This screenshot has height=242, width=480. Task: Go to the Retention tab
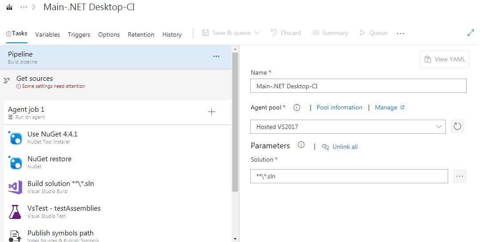click(141, 34)
